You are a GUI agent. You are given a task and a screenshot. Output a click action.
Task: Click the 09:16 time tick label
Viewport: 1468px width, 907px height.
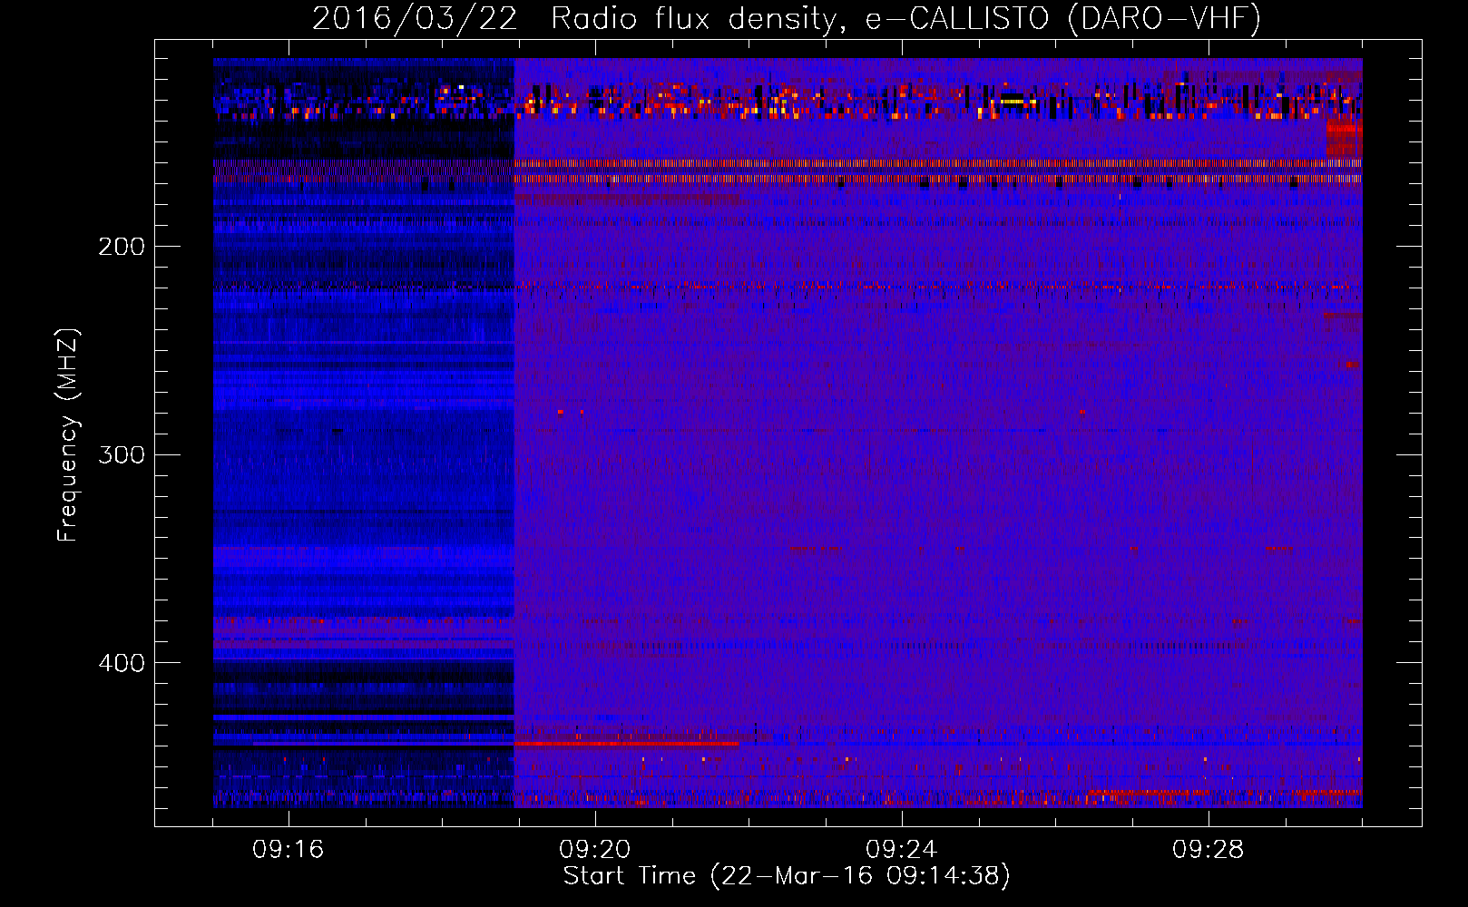tap(289, 850)
